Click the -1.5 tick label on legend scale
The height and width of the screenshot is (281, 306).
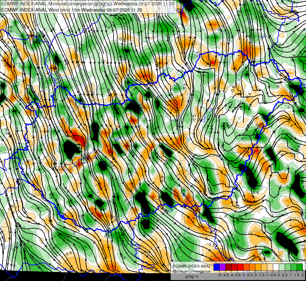[261, 275]
